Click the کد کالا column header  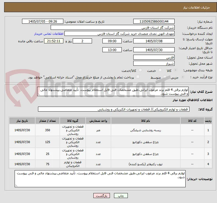point(192,121)
